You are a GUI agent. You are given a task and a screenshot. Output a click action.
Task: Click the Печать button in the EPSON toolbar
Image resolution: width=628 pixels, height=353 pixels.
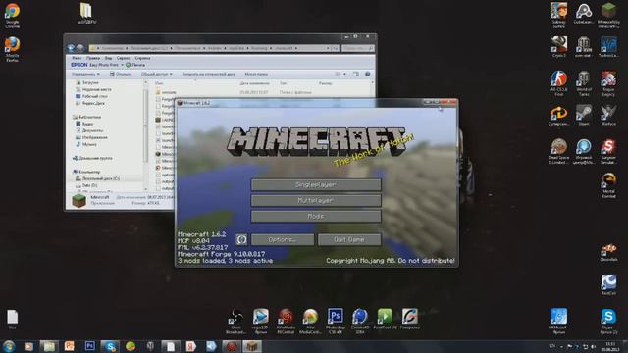[135, 65]
